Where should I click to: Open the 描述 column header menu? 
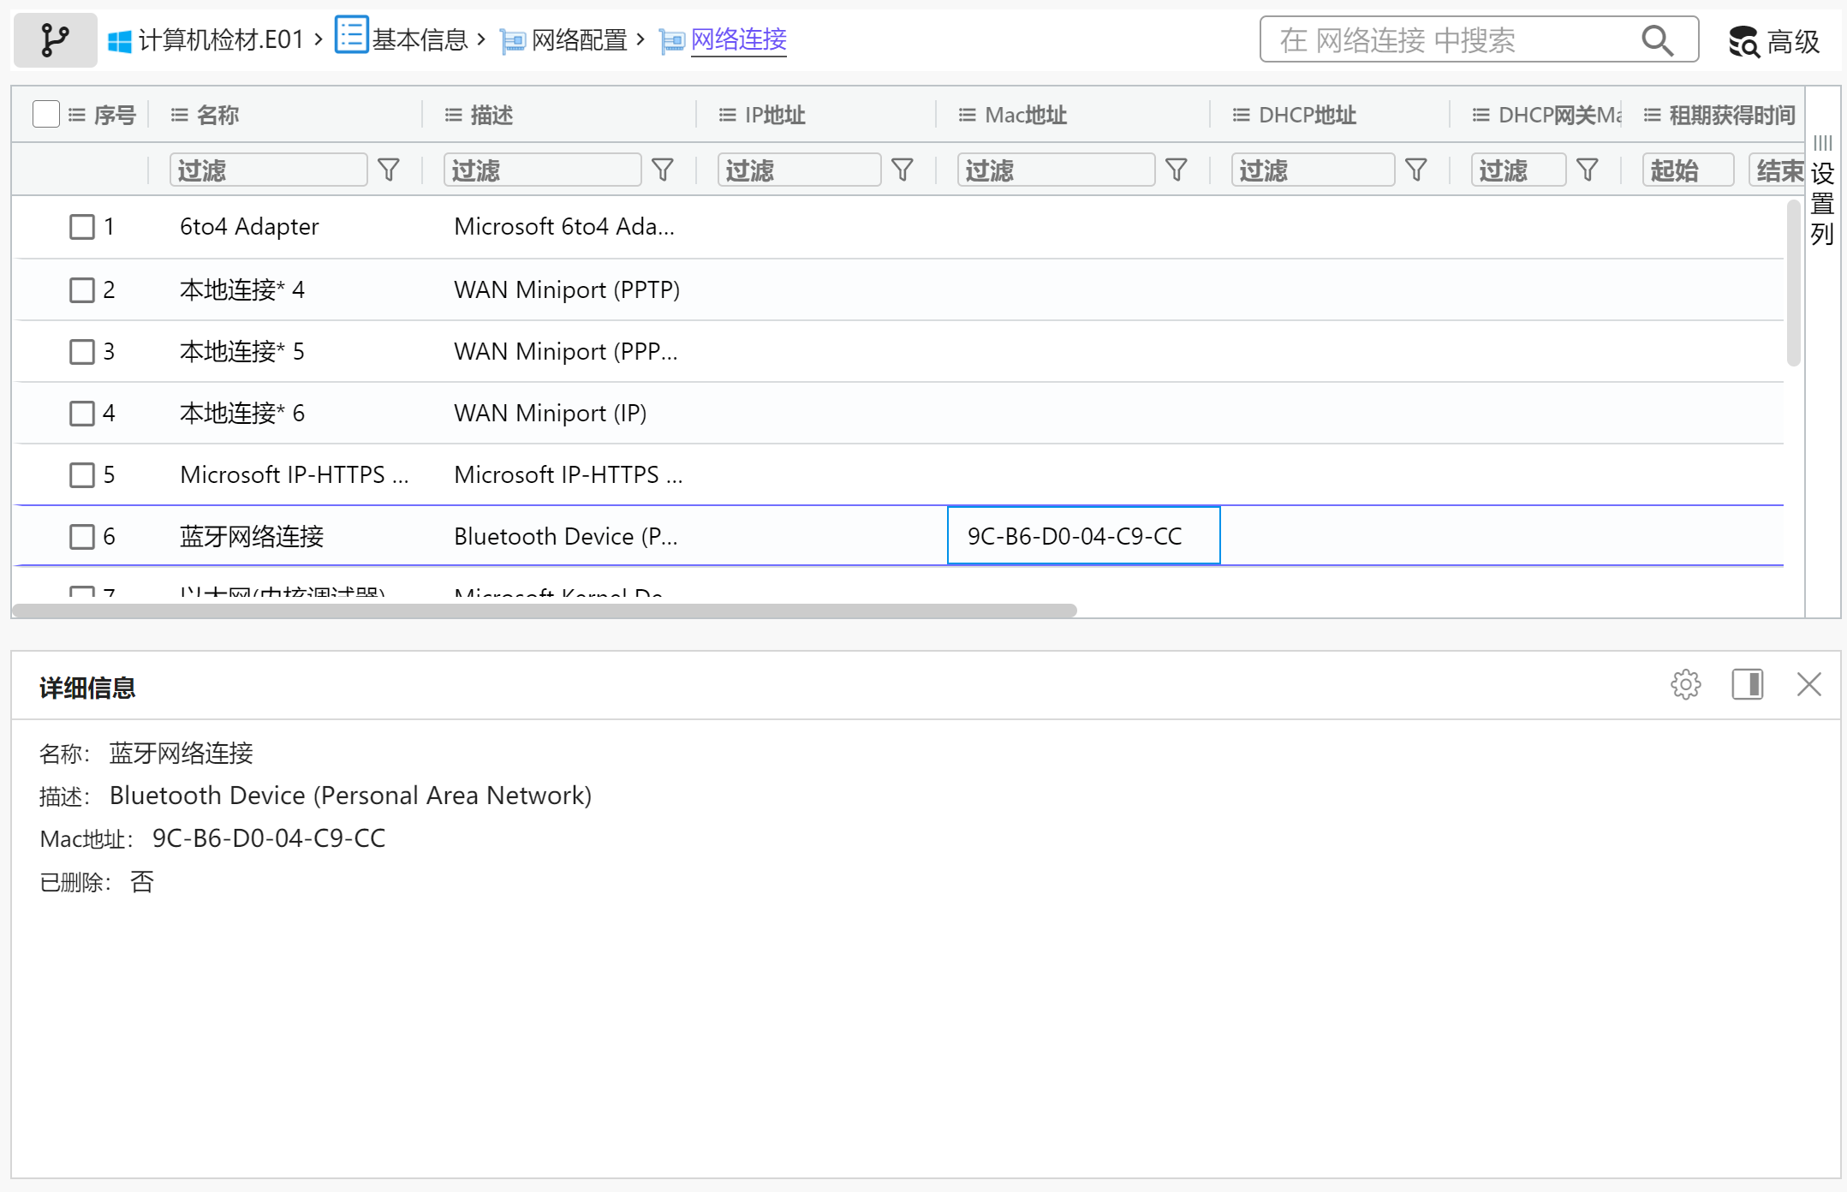[x=454, y=115]
